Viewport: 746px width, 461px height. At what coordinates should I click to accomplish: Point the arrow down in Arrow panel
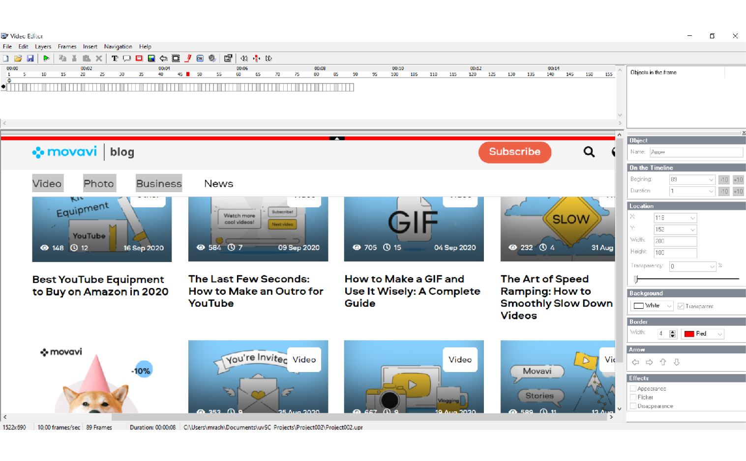(x=677, y=362)
